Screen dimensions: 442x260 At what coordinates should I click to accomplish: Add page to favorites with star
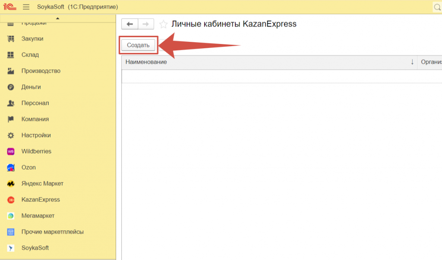click(x=164, y=24)
